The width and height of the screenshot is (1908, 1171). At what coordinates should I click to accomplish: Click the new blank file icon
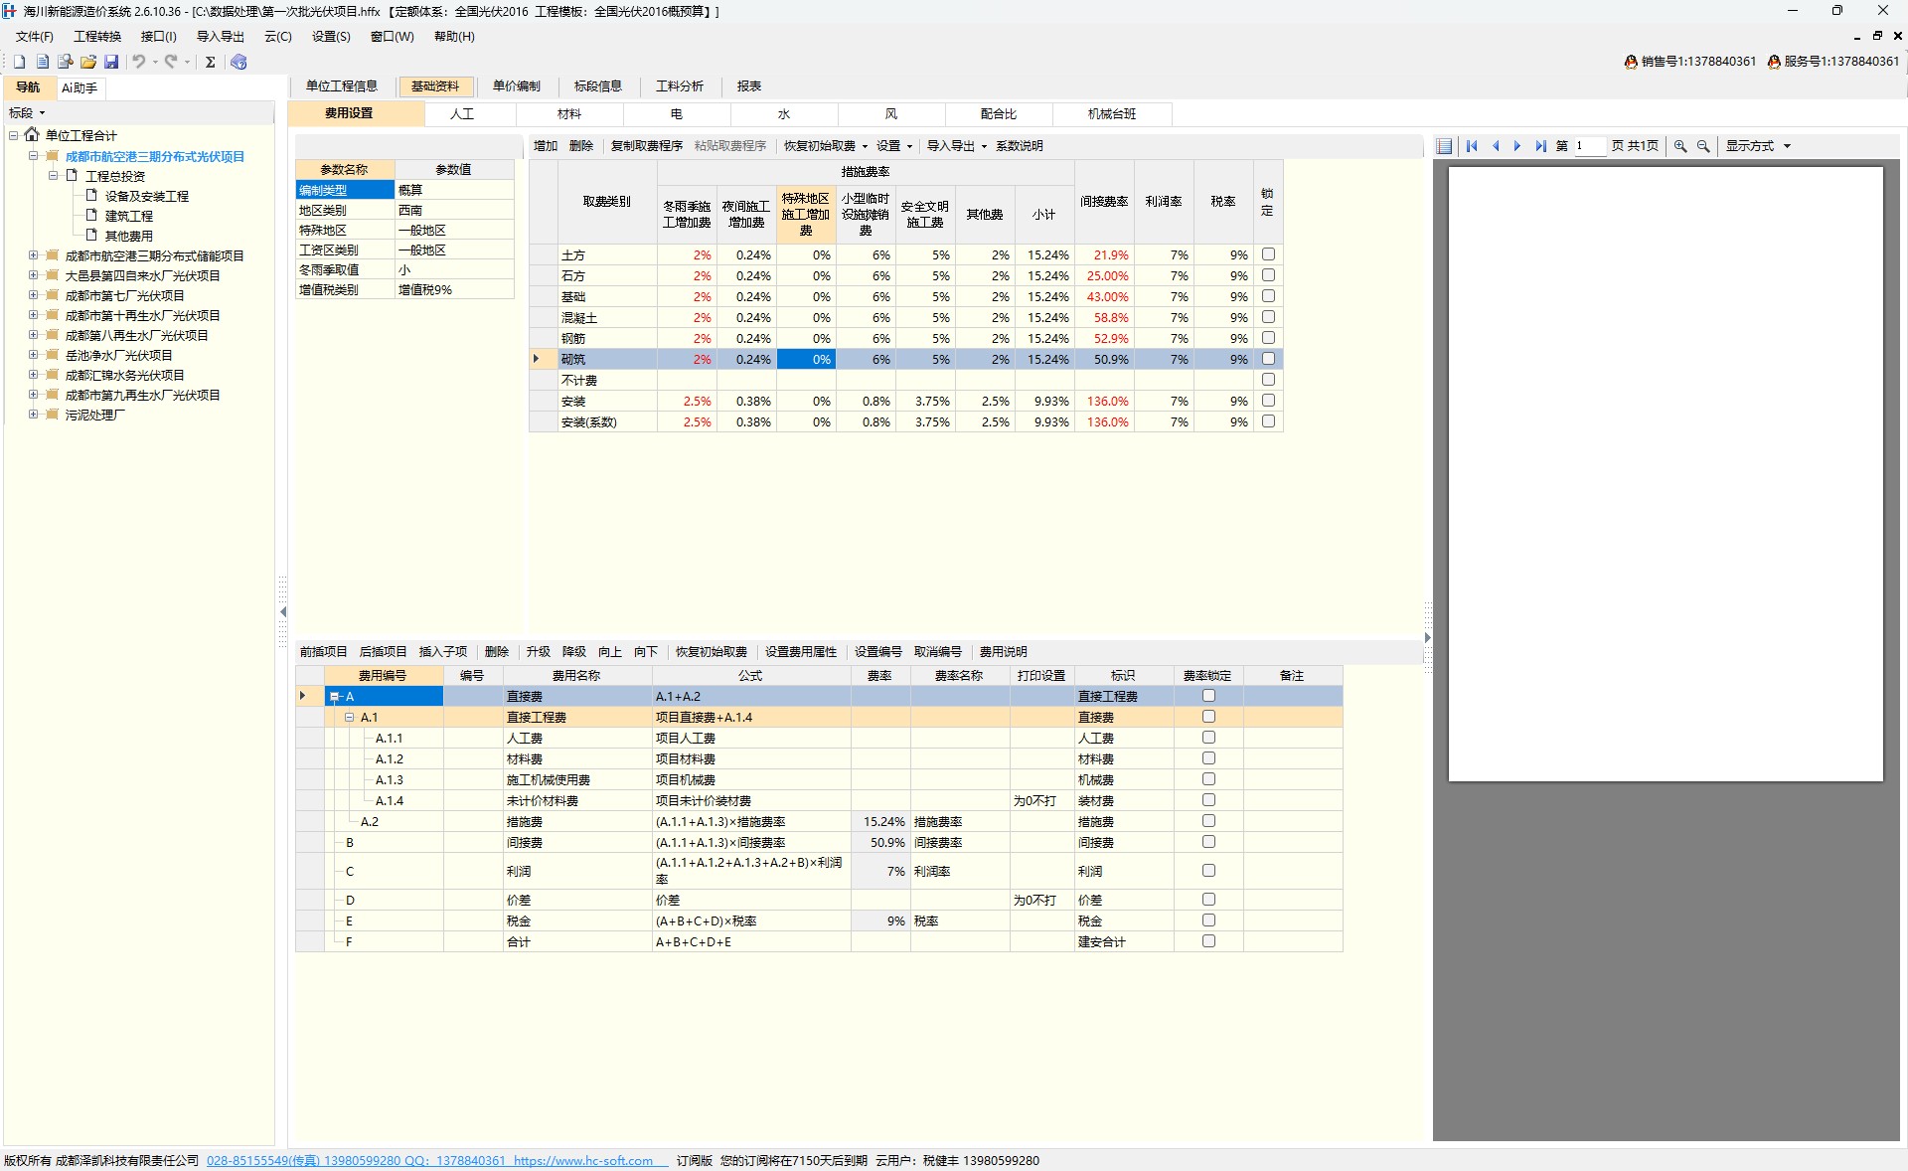coord(19,62)
